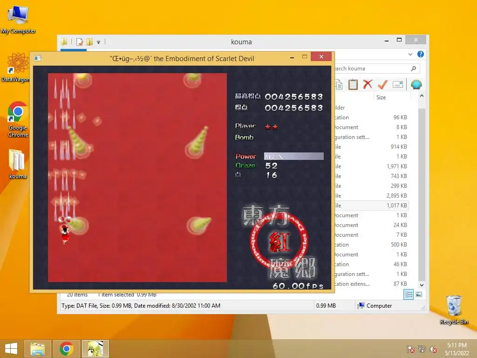This screenshot has width=477, height=358.
Task: Click the red X Delete icon
Action: pyautogui.click(x=368, y=84)
